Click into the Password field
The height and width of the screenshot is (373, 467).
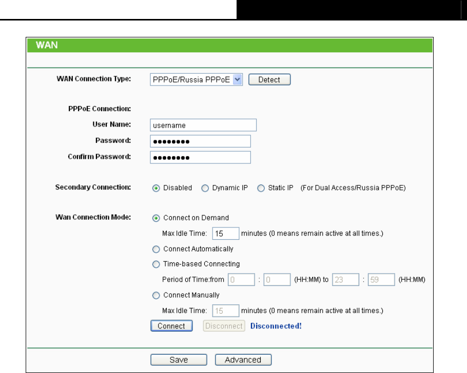click(x=201, y=141)
